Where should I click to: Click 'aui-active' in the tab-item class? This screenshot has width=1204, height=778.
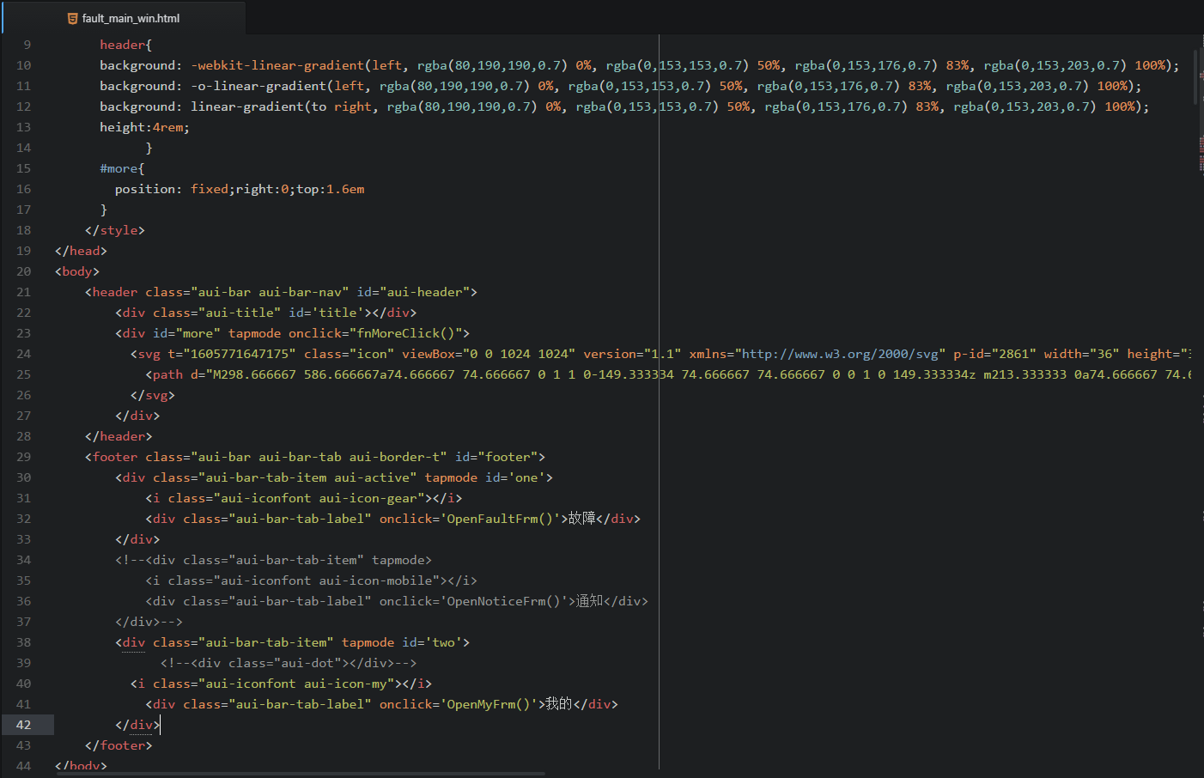372,477
